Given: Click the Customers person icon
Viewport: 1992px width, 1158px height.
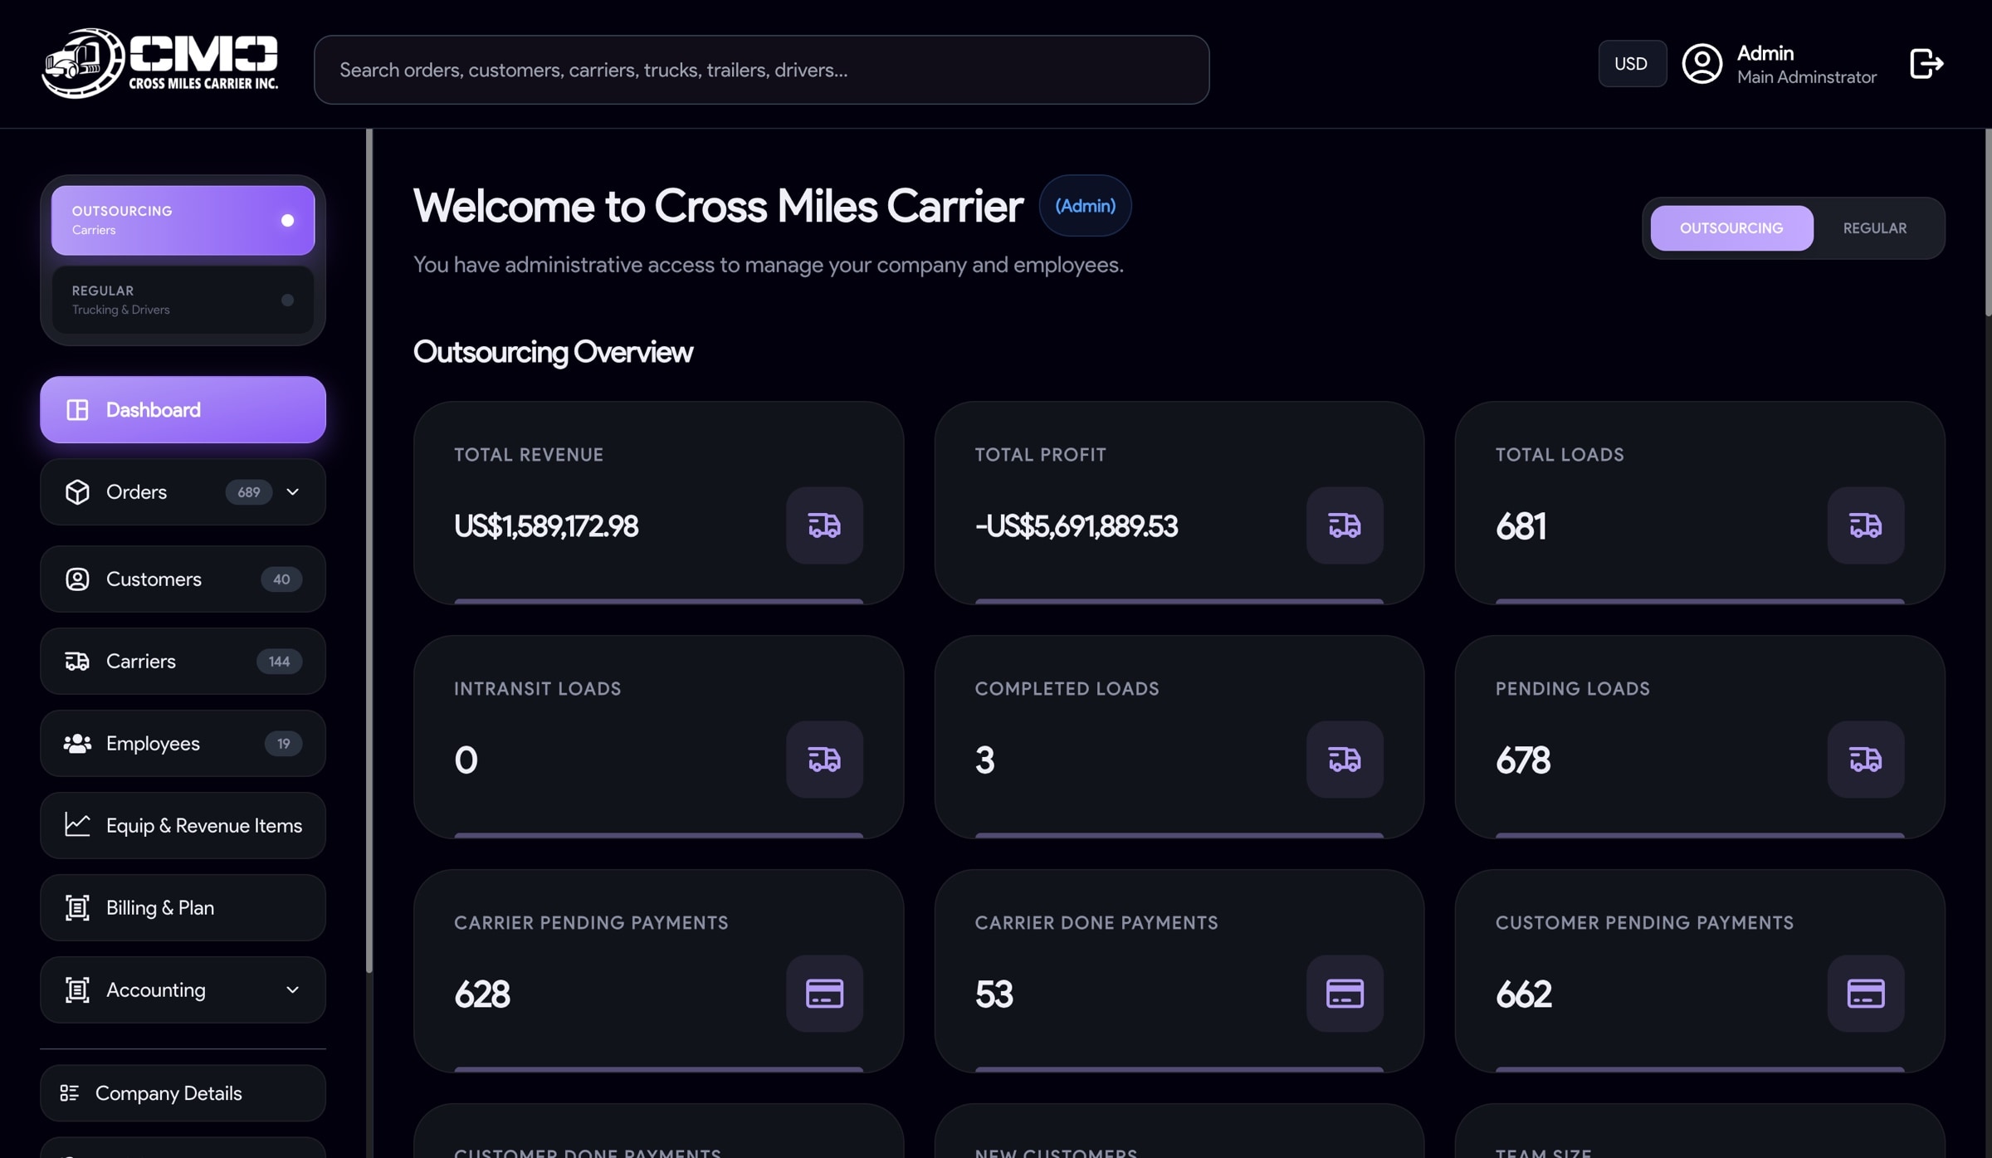Looking at the screenshot, I should pyautogui.click(x=77, y=579).
